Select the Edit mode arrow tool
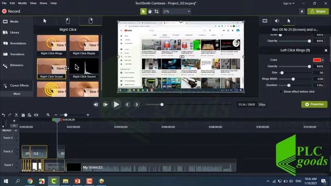Screen dimensions: 331x186 pyautogui.click(x=143, y=11)
